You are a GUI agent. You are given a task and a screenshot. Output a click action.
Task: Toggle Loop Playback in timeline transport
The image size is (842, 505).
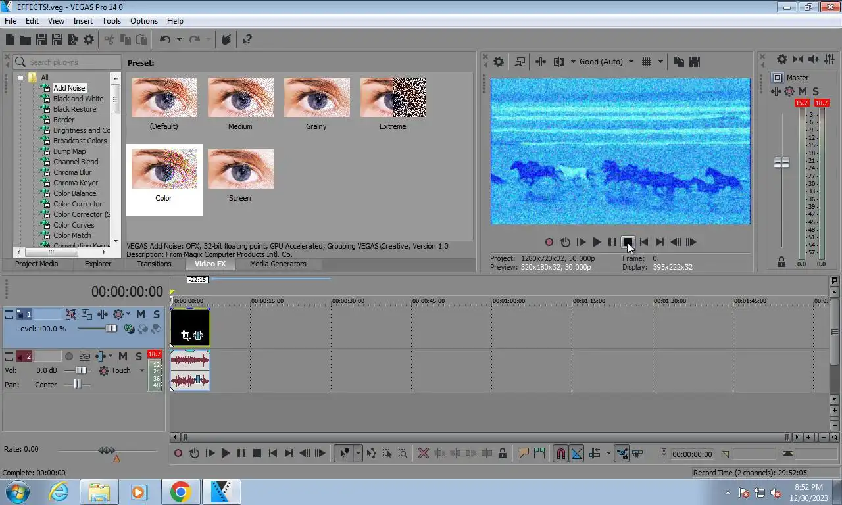point(194,453)
